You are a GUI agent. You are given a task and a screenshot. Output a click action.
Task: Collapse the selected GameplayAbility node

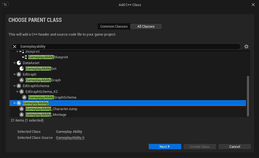(15, 103)
